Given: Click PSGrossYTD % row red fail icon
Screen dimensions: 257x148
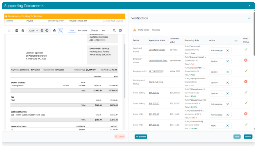Looking at the screenshot, I should [x=246, y=114].
